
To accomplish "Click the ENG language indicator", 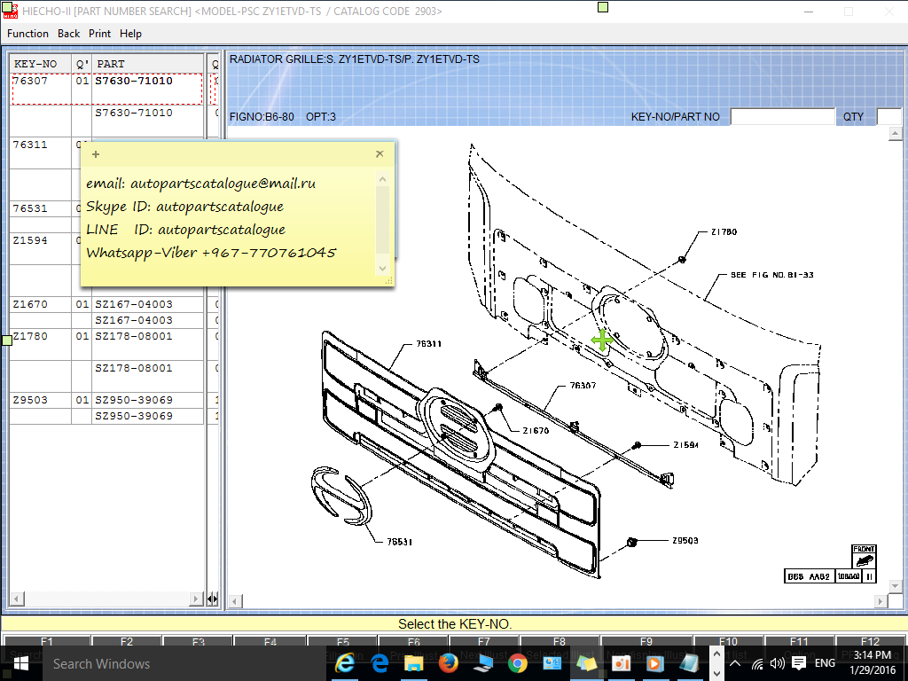I will [x=825, y=663].
